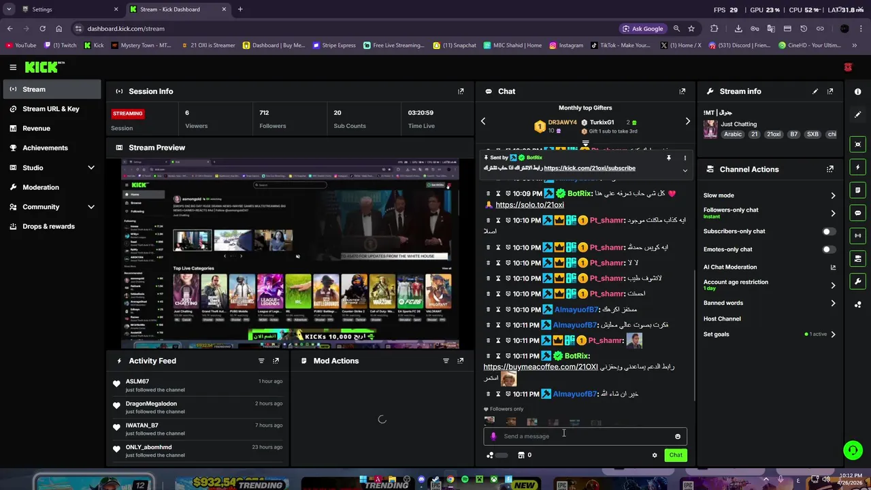Click Pt_shamr username on 'لا لا' message

[x=607, y=263]
